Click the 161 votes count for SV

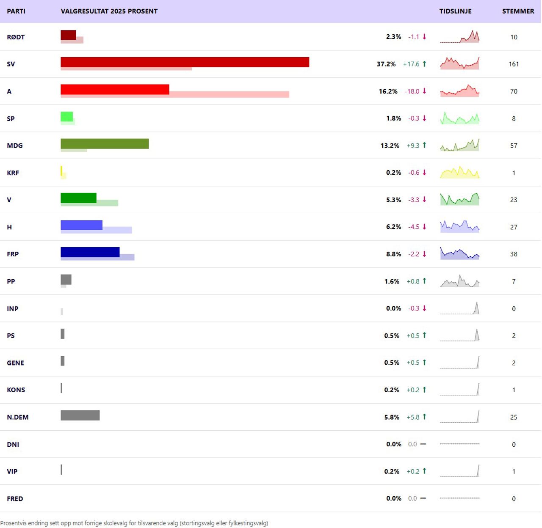514,64
